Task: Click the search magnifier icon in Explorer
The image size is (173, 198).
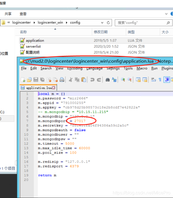Action: (168, 23)
